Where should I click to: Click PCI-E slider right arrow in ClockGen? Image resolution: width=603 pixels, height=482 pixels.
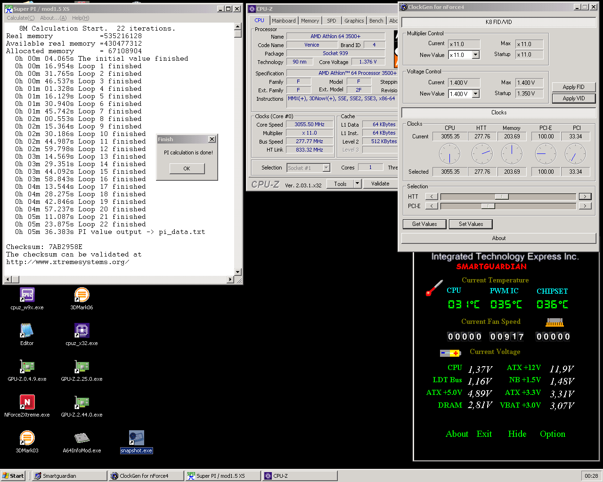point(585,206)
